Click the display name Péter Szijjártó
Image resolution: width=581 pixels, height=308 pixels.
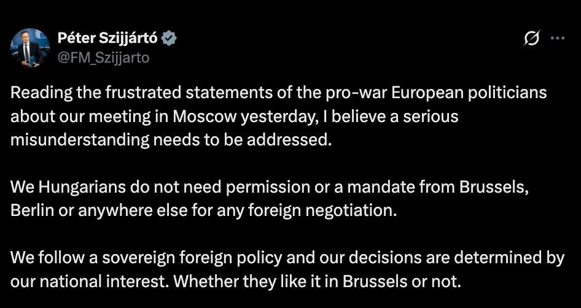(108, 38)
